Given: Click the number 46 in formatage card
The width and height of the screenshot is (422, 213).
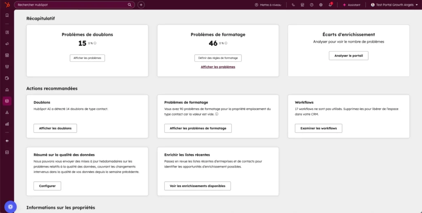Looking at the screenshot, I should pyautogui.click(x=213, y=43).
